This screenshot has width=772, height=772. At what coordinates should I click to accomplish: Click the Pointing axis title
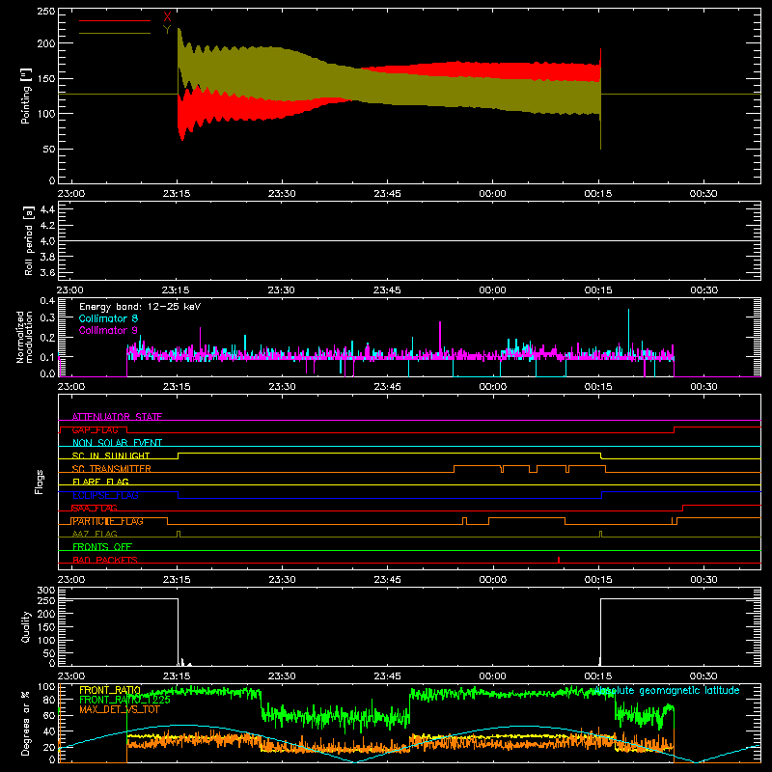[x=26, y=96]
